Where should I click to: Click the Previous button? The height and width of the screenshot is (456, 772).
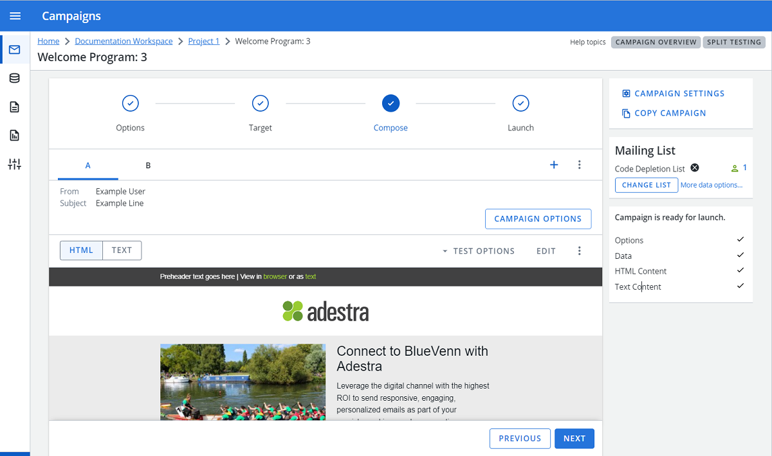520,439
